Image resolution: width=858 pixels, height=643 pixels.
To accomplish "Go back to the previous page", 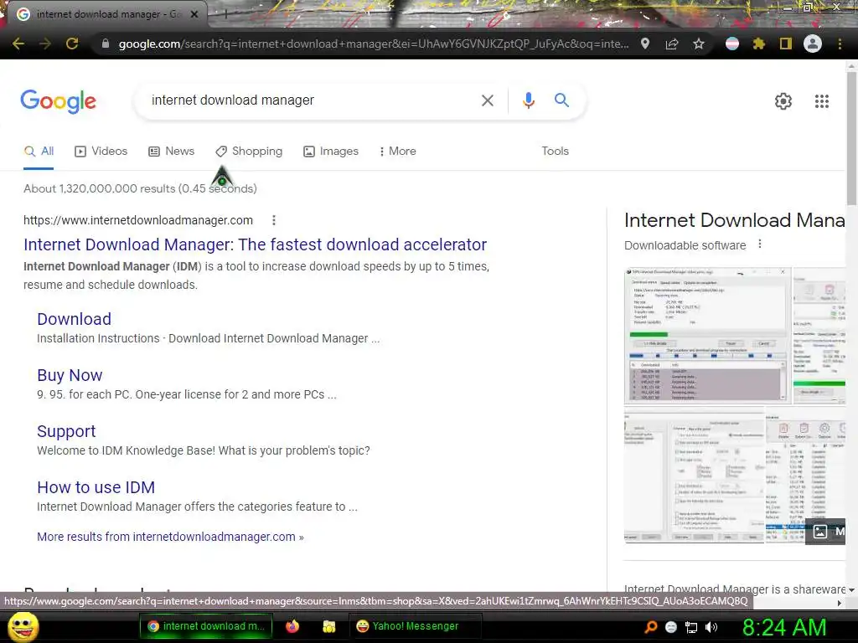I will point(18,44).
